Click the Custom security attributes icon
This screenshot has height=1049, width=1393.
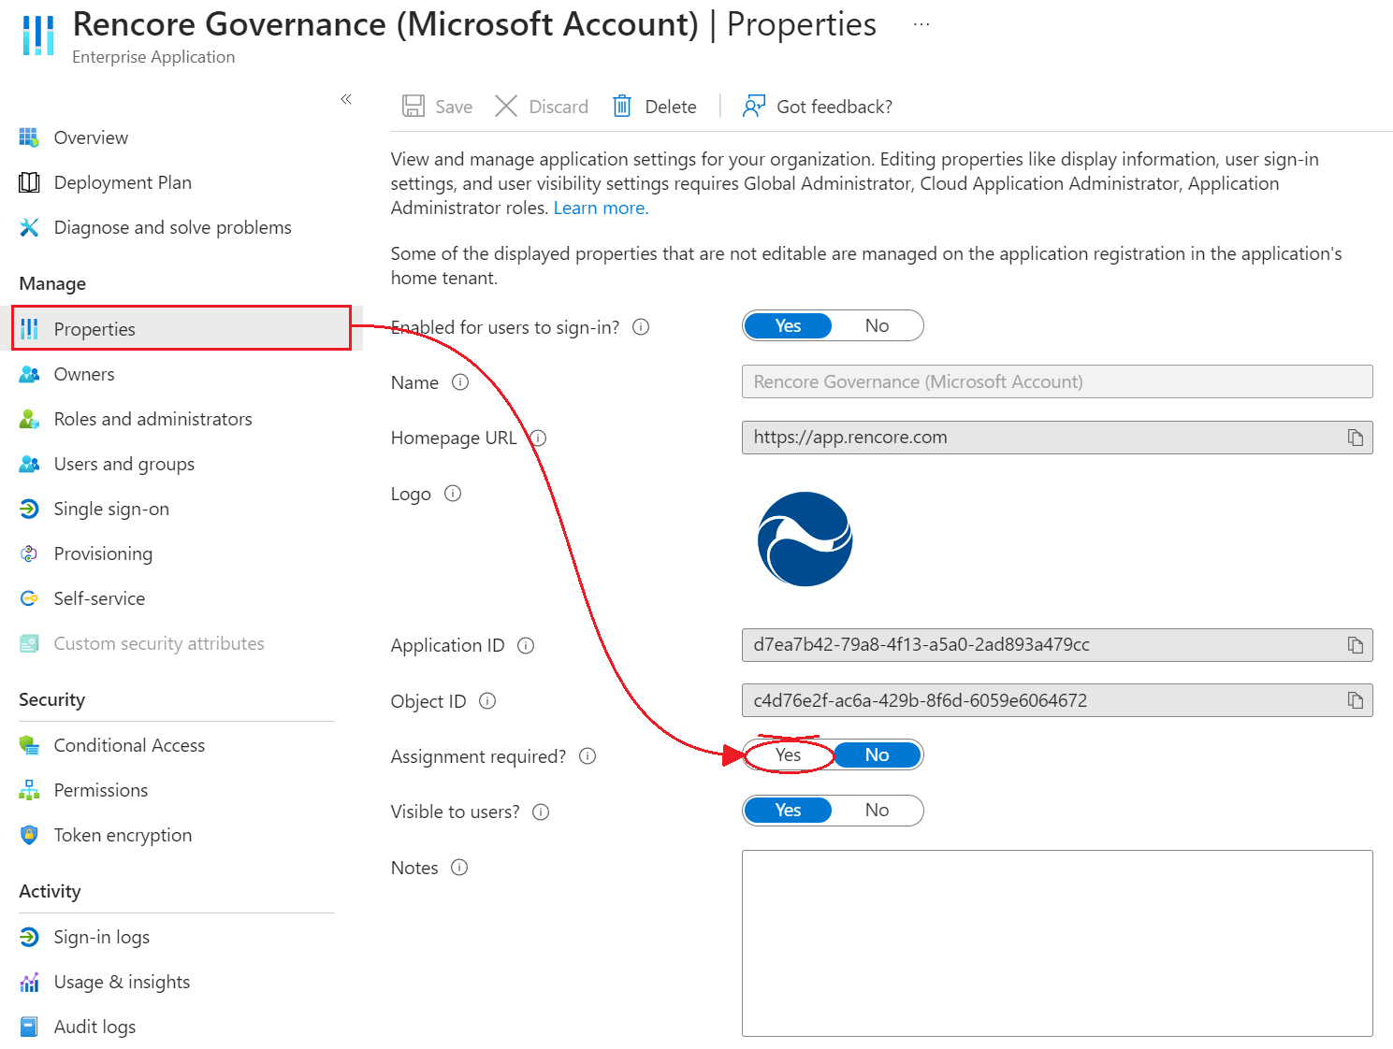[x=29, y=643]
